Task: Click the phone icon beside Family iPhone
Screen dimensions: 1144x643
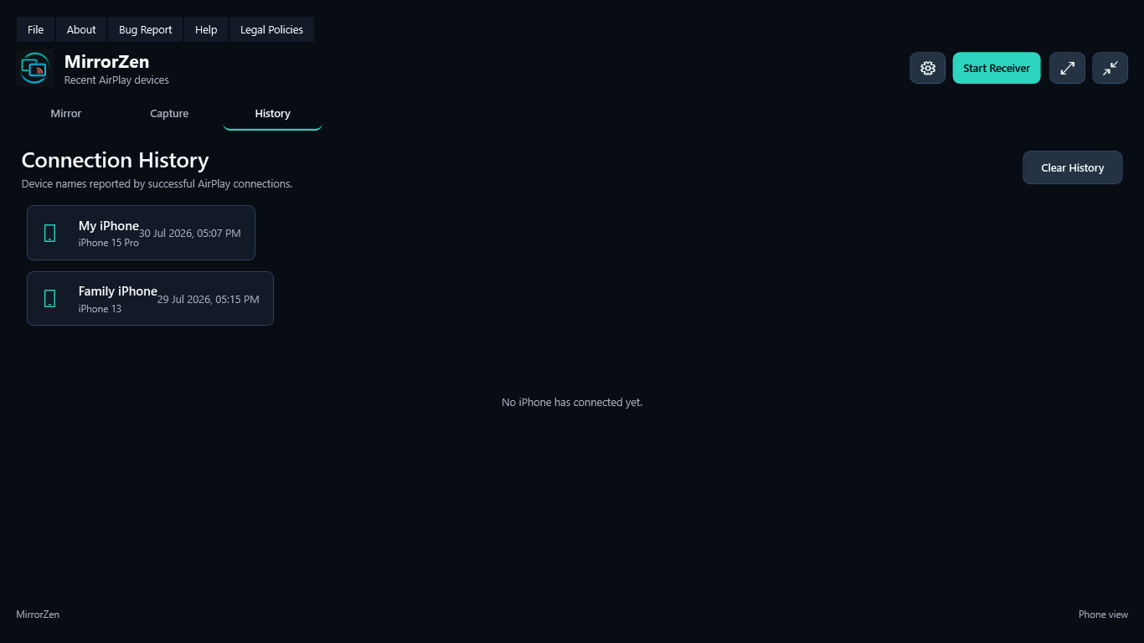Action: tap(50, 298)
